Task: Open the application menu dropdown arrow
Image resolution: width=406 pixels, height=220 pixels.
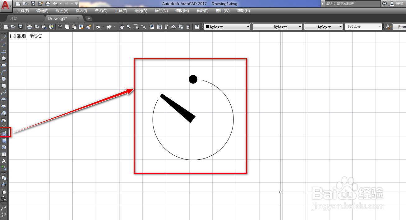Action: pyautogui.click(x=11, y=6)
